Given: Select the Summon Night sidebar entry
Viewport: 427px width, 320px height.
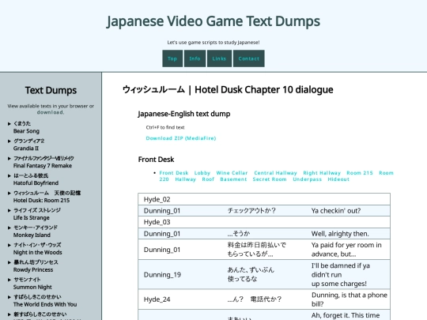Looking at the screenshot, I should (32, 284).
